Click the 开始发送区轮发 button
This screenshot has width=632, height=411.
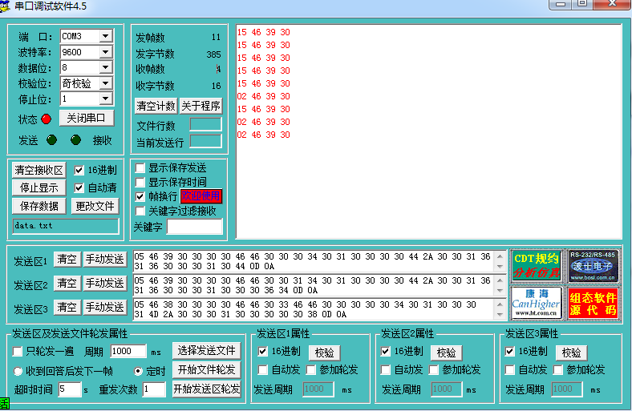coord(206,389)
